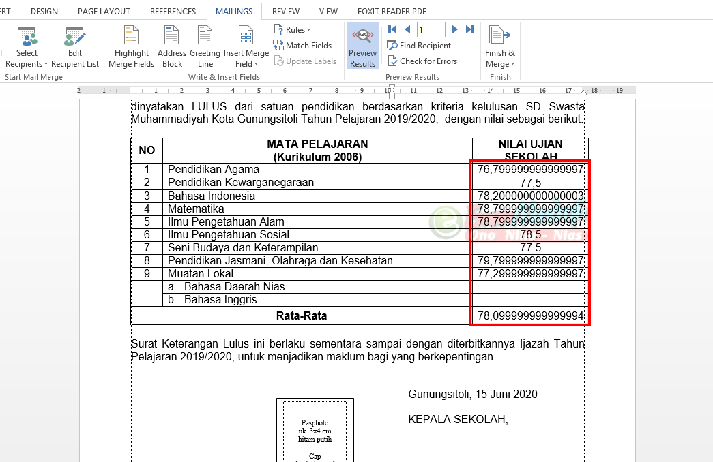Click 'Pendidikan Jasmani, Olahraga dan Kesehatan' cell

[x=317, y=261]
